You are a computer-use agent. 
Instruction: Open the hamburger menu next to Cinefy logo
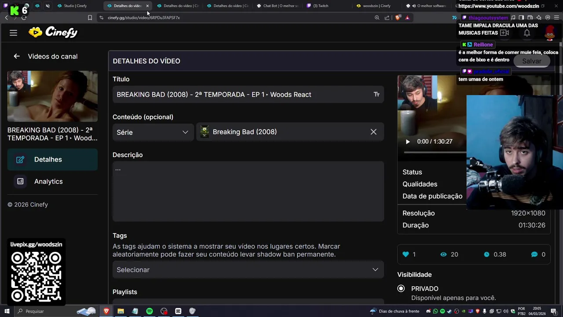pos(13,33)
